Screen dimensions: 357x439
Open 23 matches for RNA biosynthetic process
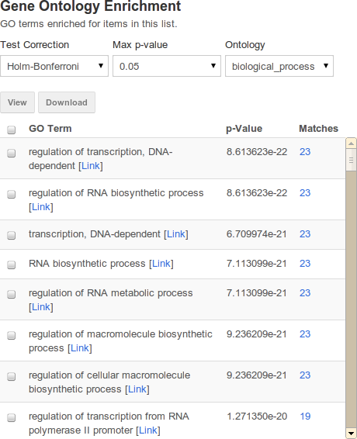305,264
